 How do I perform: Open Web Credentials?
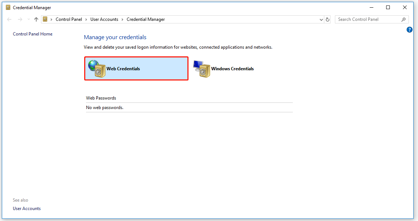pos(123,68)
